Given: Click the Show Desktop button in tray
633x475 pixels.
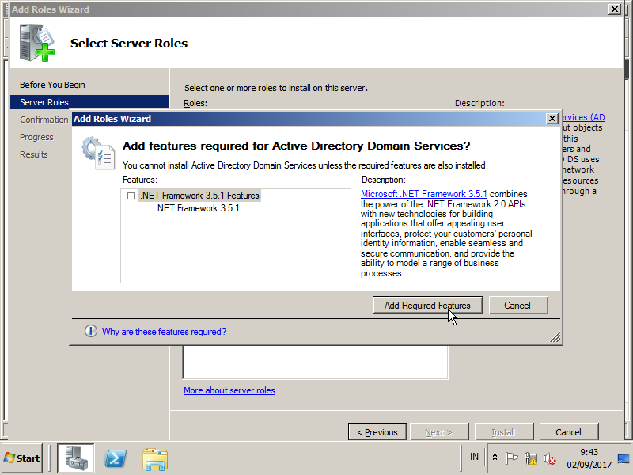Looking at the screenshot, I should [624, 458].
